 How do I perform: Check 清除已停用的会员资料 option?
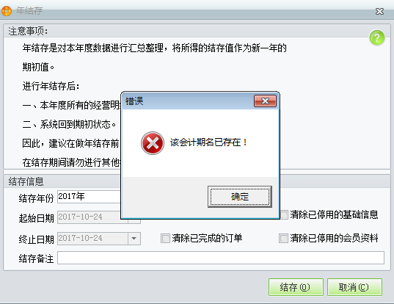[x=283, y=238]
